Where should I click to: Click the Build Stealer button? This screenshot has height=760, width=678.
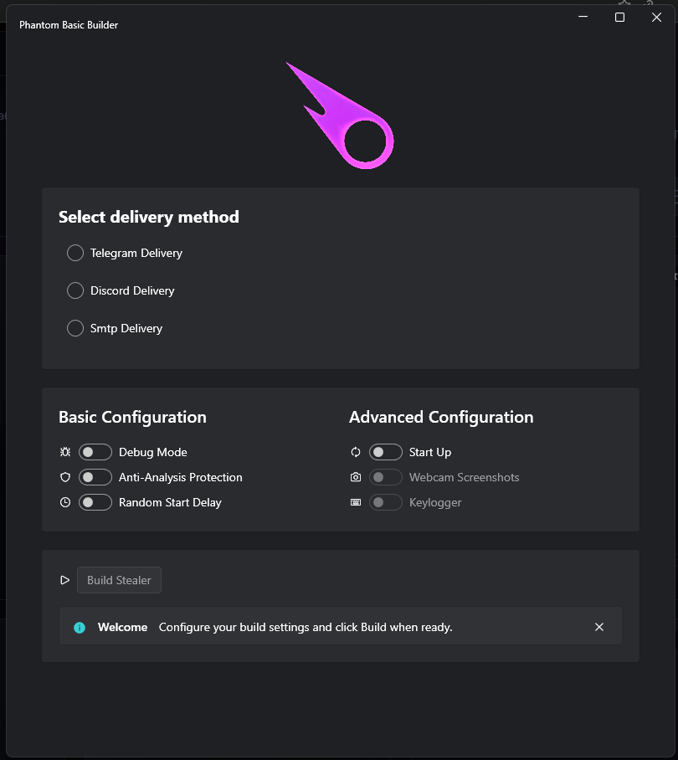119,580
